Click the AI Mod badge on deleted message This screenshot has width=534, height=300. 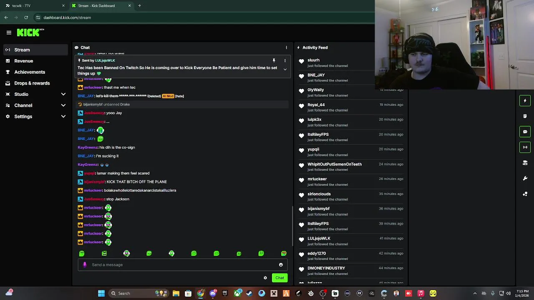click(168, 96)
